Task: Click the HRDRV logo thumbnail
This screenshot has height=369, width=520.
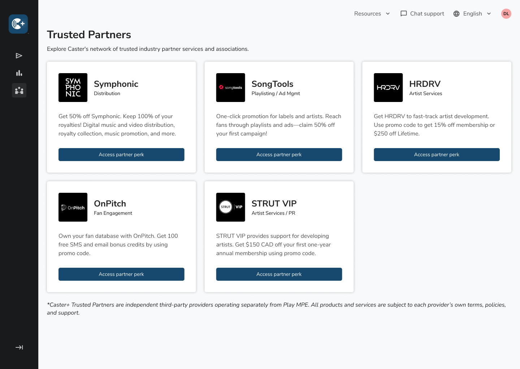Action: coord(388,88)
